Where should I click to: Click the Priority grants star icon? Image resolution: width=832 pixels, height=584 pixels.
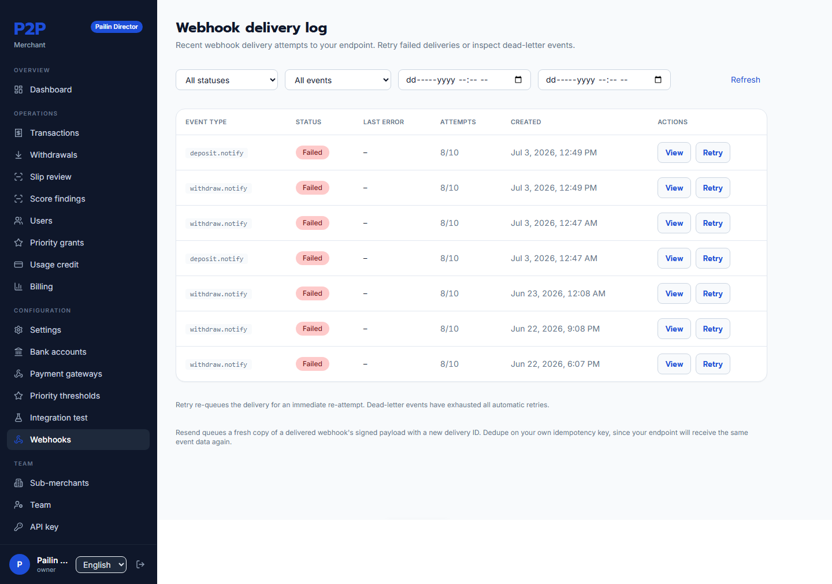pos(18,243)
